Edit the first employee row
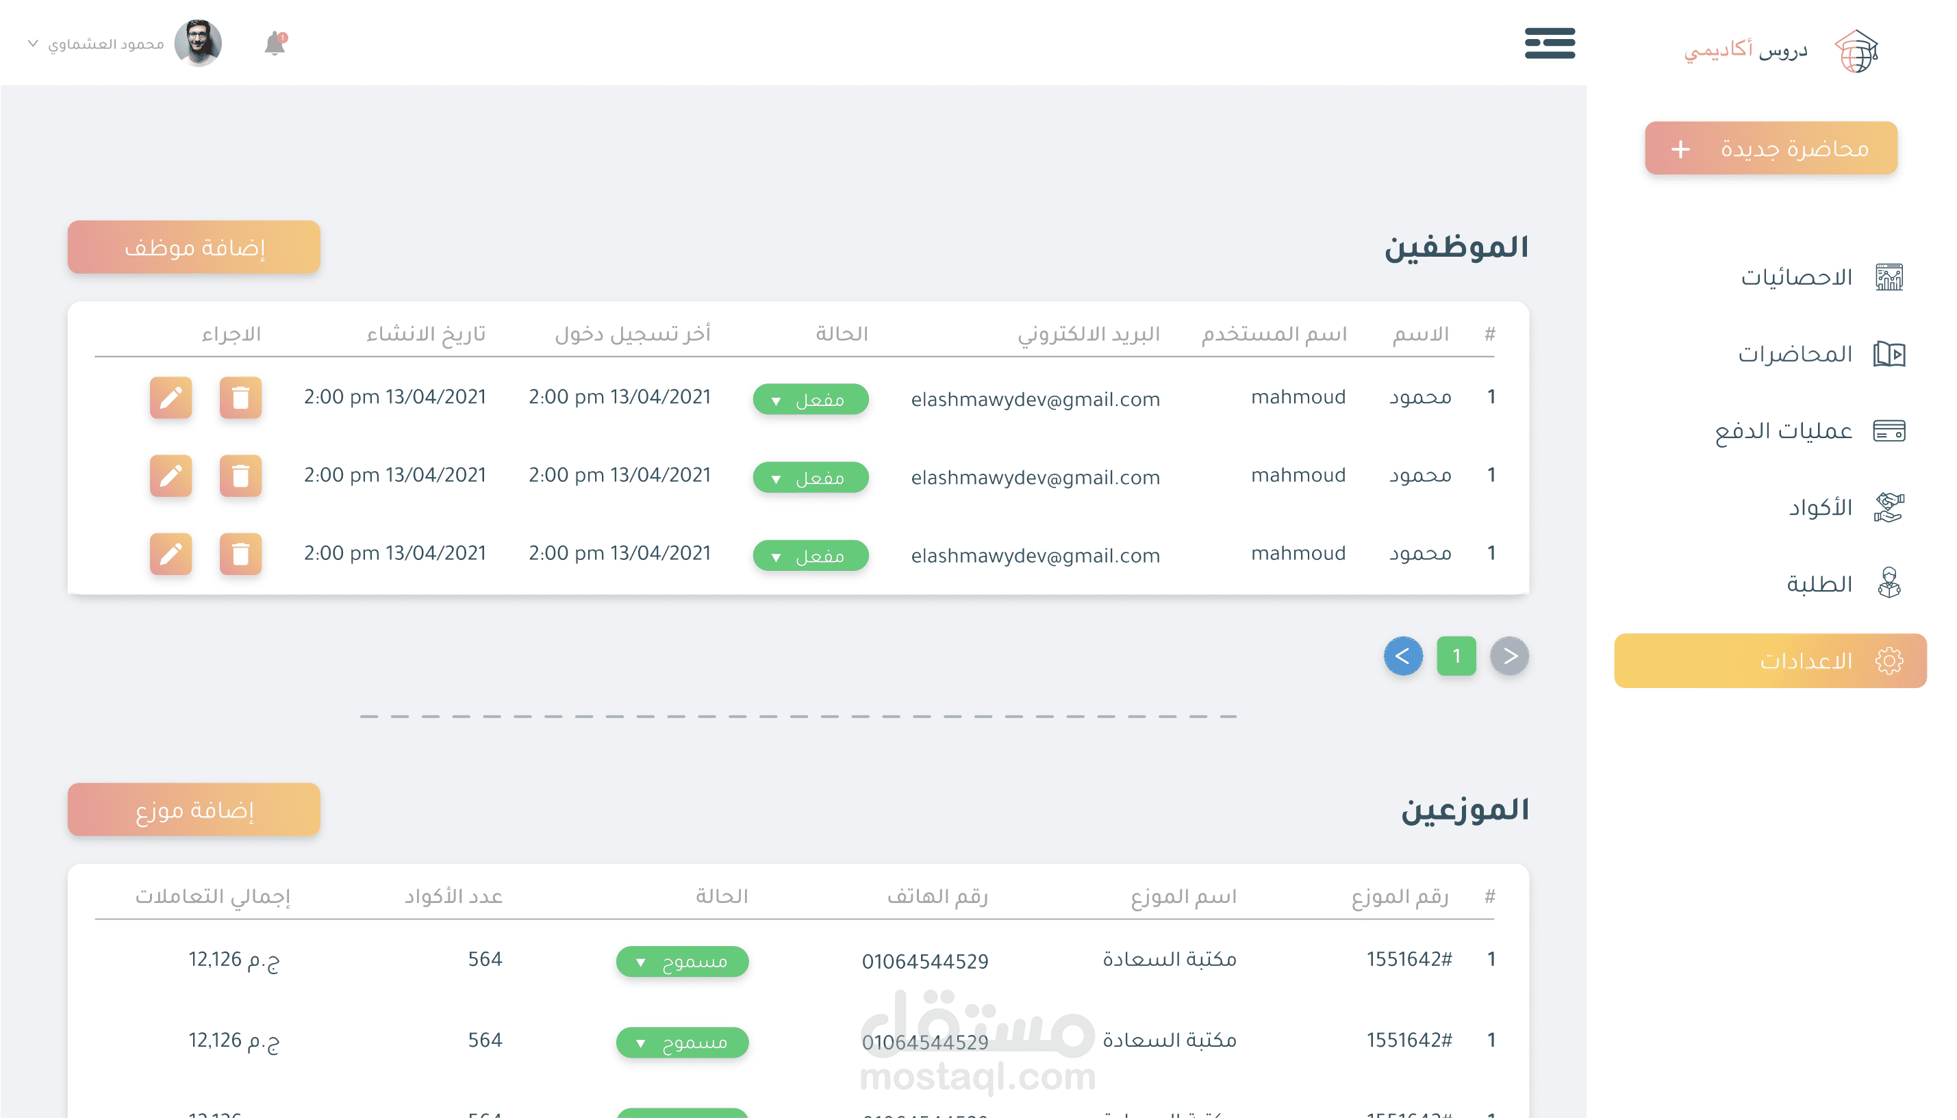The image size is (1957, 1120). (171, 398)
